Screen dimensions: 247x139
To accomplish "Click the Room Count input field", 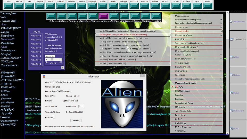I will coord(81,106).
